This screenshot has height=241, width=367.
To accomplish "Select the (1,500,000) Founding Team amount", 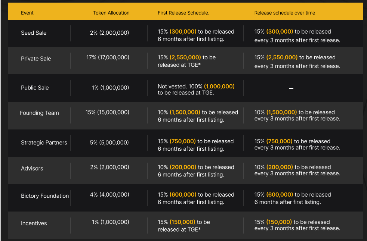I will click(x=185, y=112).
